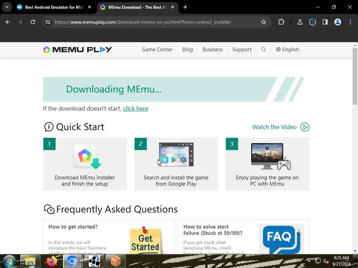
Task: Toggle the side panel icon
Action: [325, 22]
